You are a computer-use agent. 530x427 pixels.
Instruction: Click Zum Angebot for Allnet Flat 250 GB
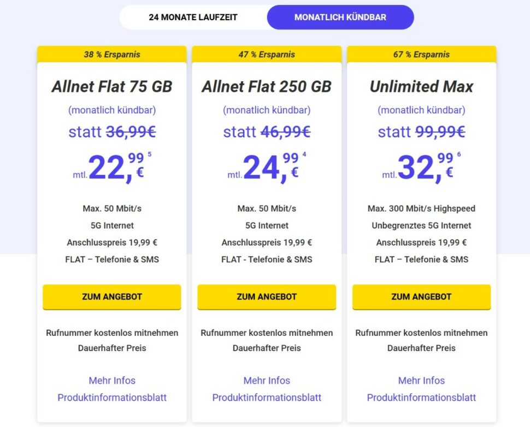click(266, 297)
